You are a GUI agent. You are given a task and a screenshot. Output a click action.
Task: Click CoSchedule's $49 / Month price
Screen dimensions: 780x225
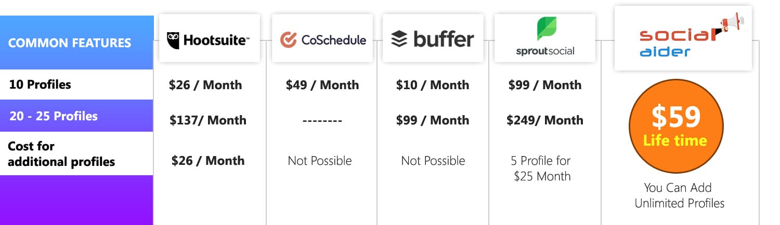click(x=322, y=85)
